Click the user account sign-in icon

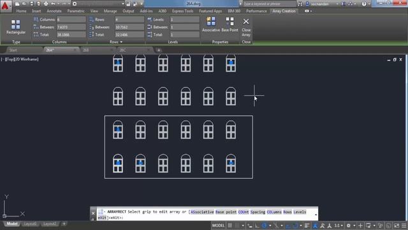tap(307, 4)
